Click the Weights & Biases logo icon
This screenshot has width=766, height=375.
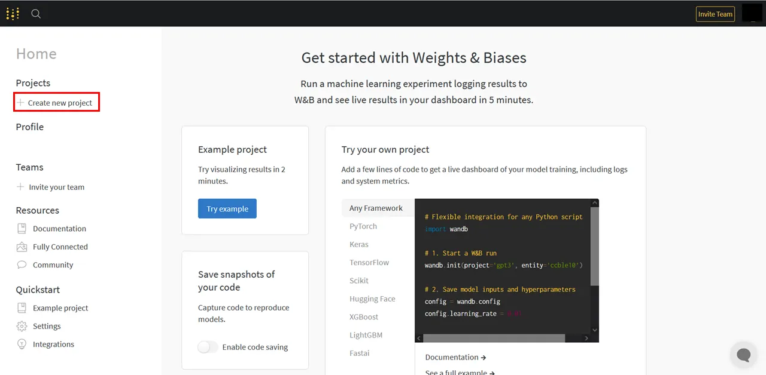point(13,14)
